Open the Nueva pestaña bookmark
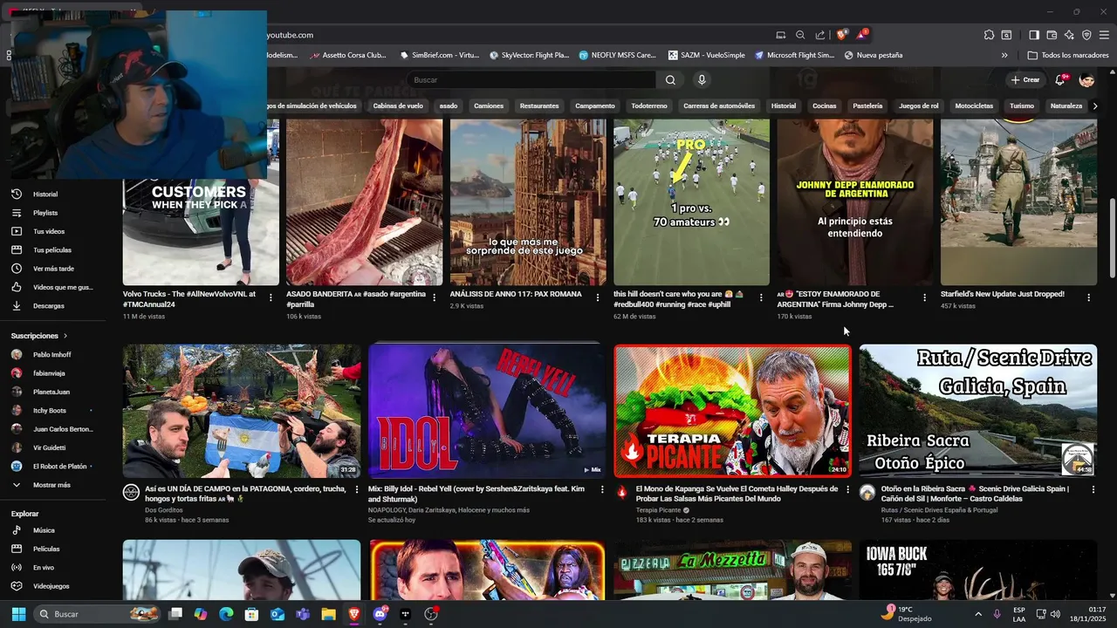 pyautogui.click(x=874, y=55)
